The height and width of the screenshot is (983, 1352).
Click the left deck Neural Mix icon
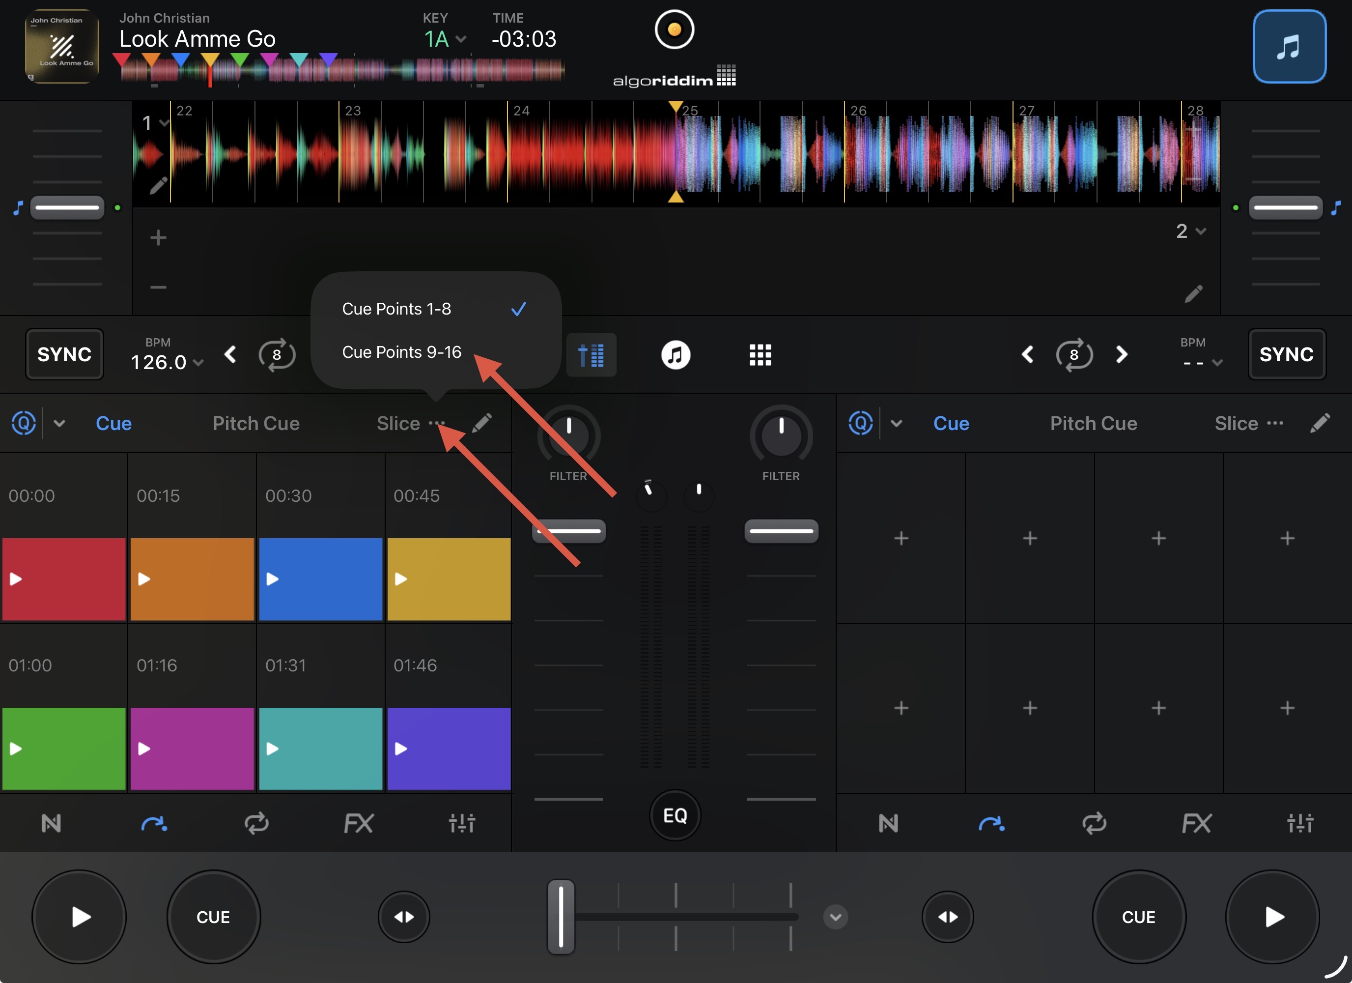pos(51,823)
